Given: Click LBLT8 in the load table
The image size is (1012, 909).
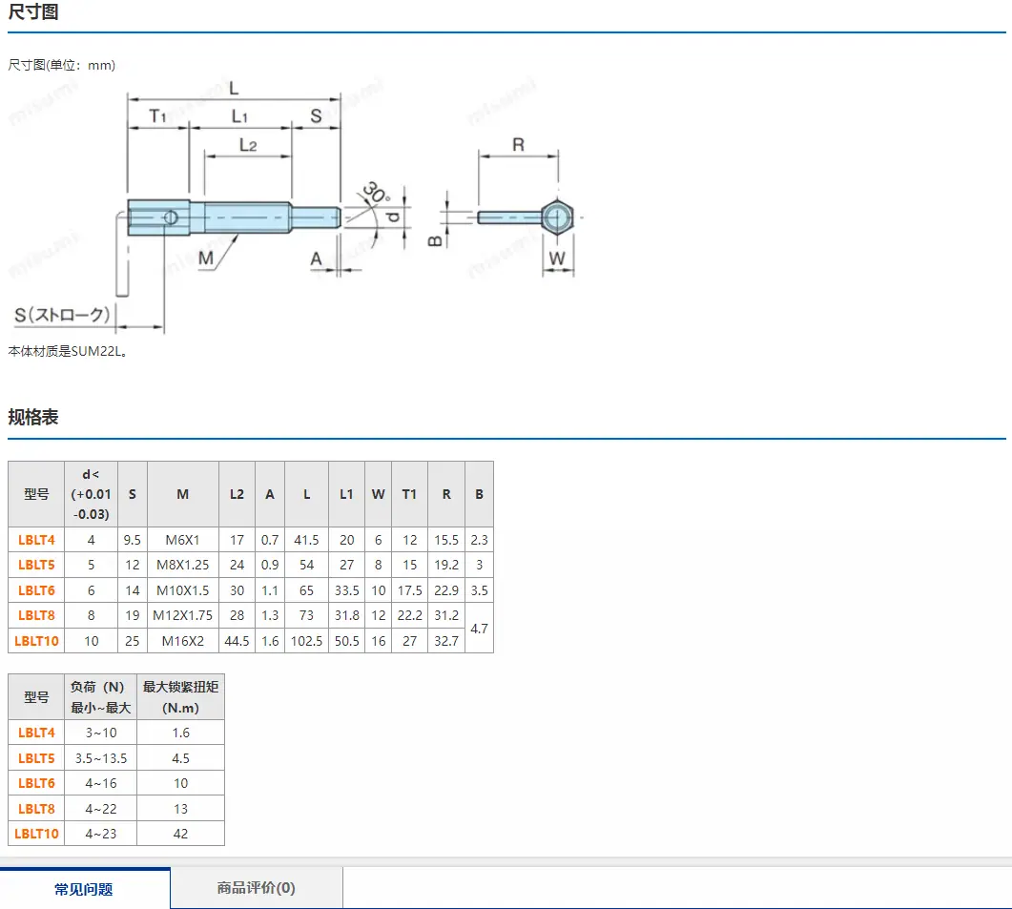Looking at the screenshot, I should pos(36,809).
